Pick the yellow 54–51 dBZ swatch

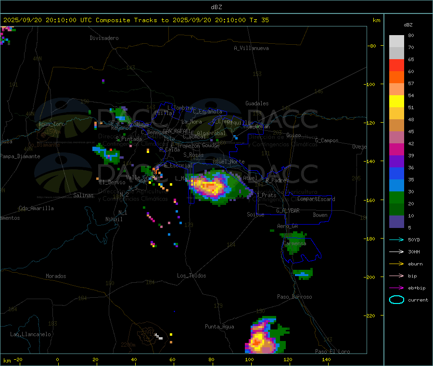pos(396,101)
